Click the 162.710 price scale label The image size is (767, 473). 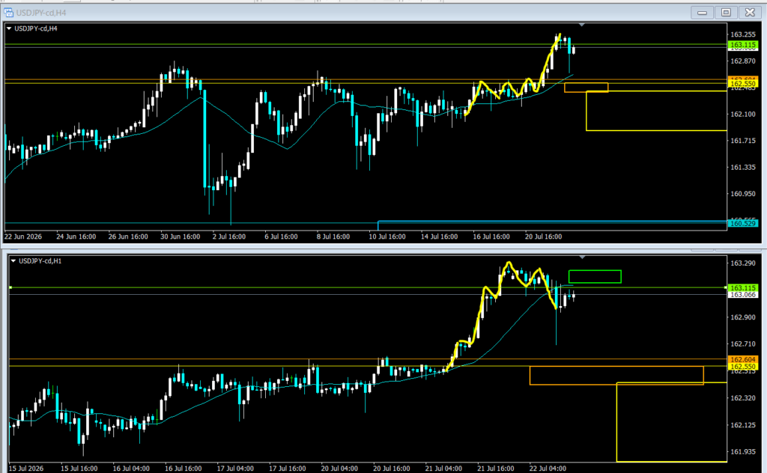[x=742, y=344]
